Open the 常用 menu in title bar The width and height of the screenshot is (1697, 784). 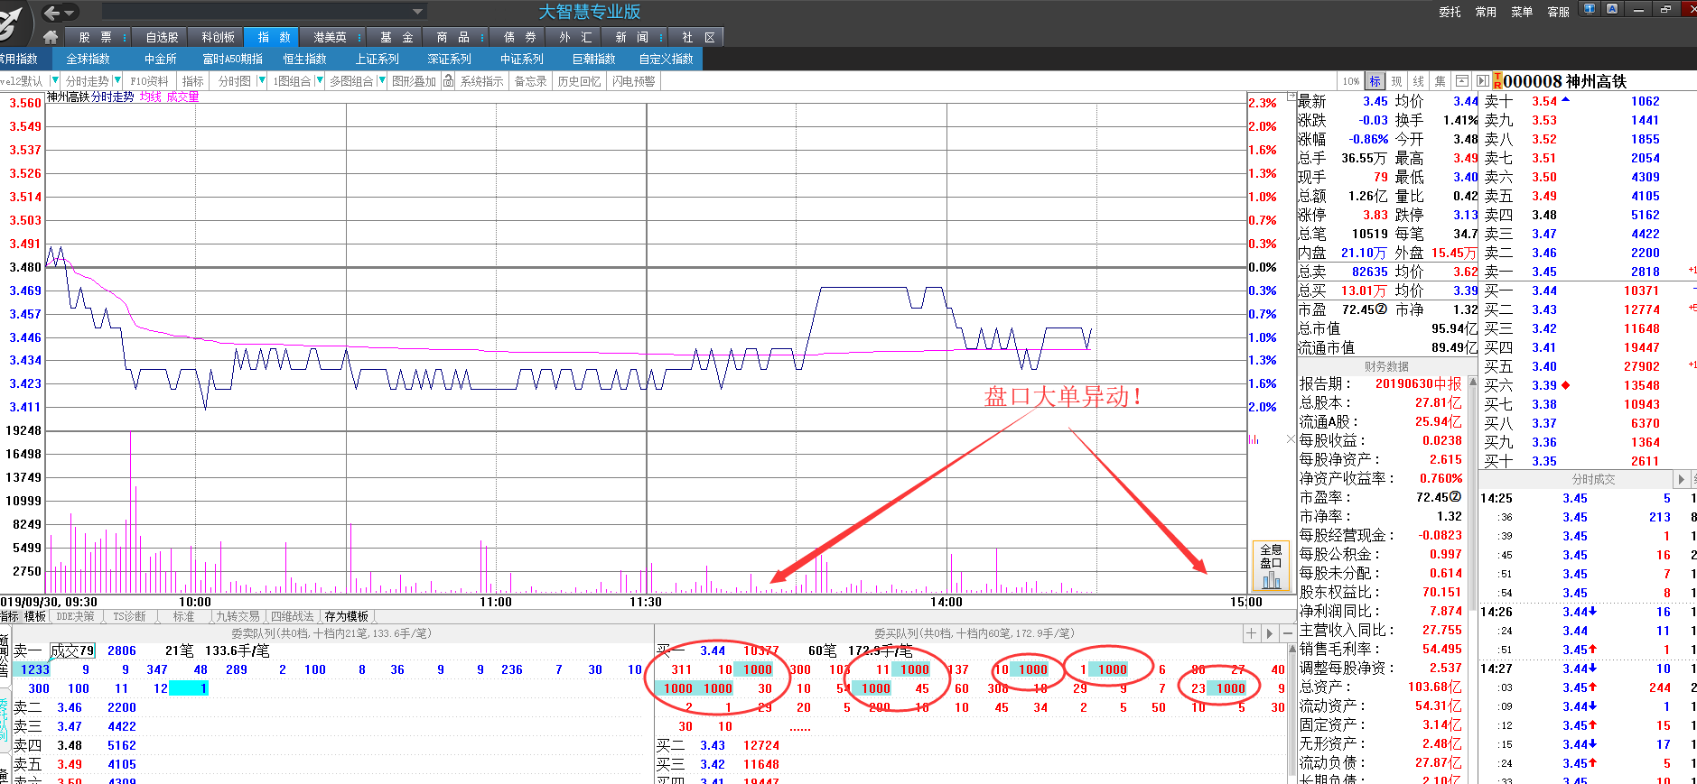(x=1486, y=12)
